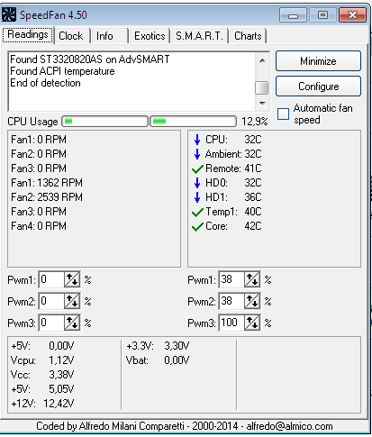The width and height of the screenshot is (372, 437).
Task: Select the log line 'End of detection'
Action: (45, 83)
